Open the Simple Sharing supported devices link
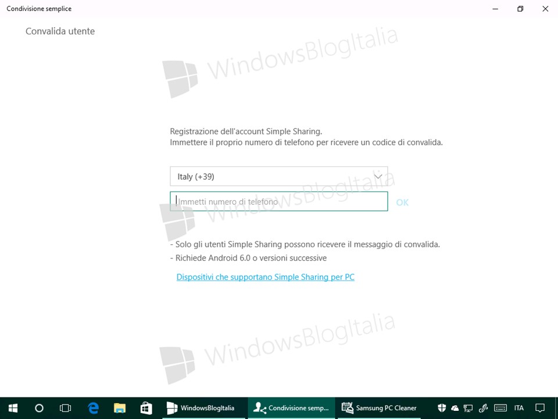Screen dimensions: 558x419 tap(266, 277)
